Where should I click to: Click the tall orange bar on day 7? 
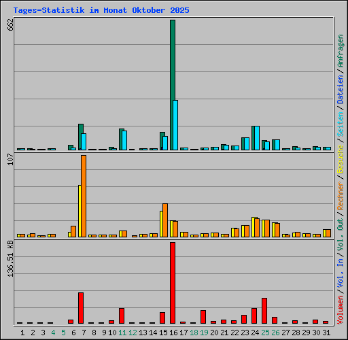click(84, 196)
